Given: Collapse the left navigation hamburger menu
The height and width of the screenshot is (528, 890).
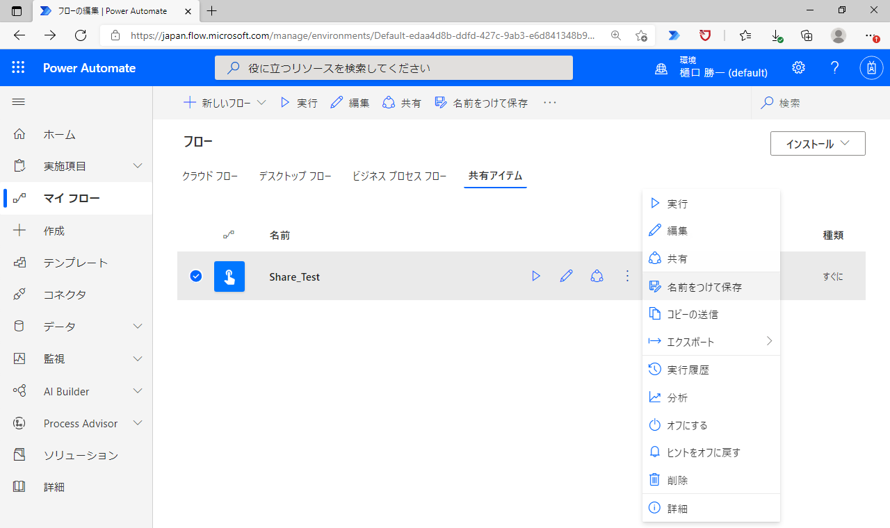Looking at the screenshot, I should tap(19, 102).
